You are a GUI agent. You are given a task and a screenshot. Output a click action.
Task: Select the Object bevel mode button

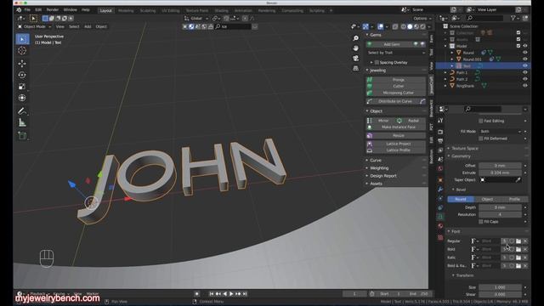(487, 200)
